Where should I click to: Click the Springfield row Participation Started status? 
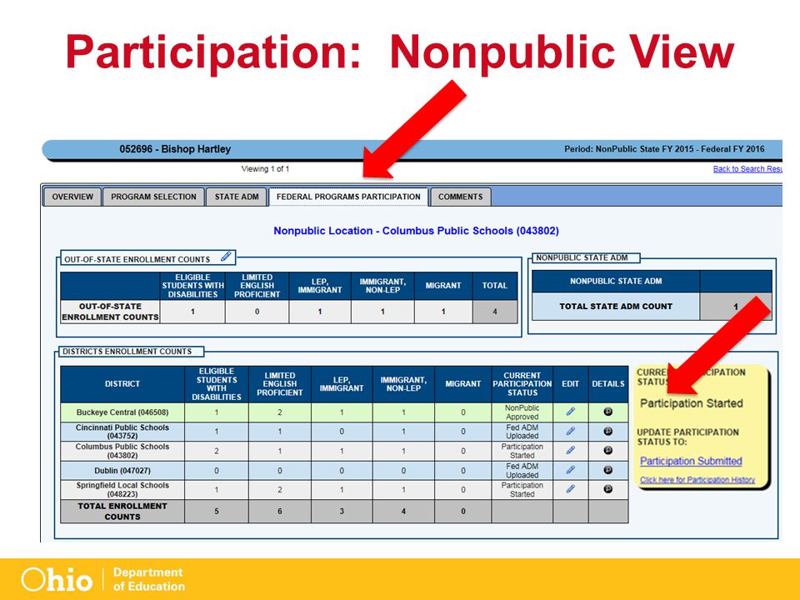pyautogui.click(x=522, y=490)
